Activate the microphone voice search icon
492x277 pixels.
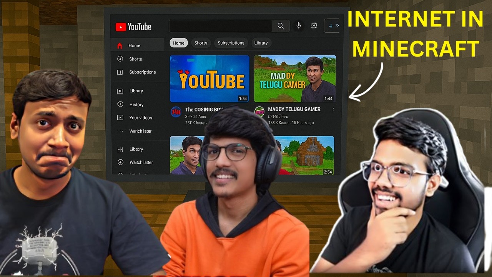[298, 25]
